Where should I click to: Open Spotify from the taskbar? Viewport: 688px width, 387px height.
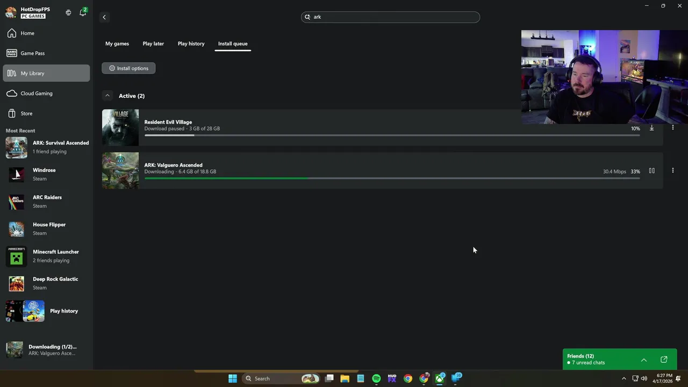point(376,378)
